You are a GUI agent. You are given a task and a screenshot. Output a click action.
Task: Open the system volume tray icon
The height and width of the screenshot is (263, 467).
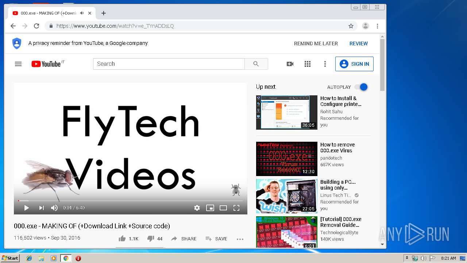coord(423,258)
